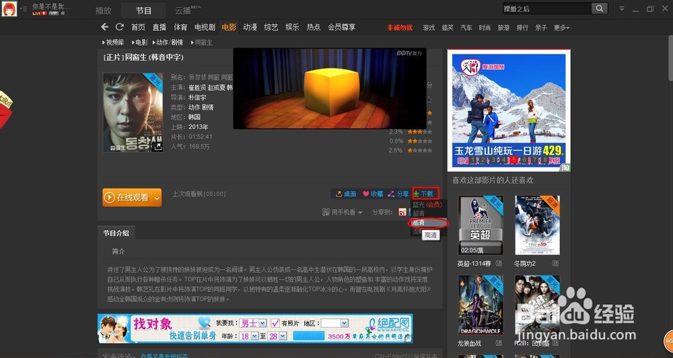
Task: Click the 旅游 category link
Action: 503,28
